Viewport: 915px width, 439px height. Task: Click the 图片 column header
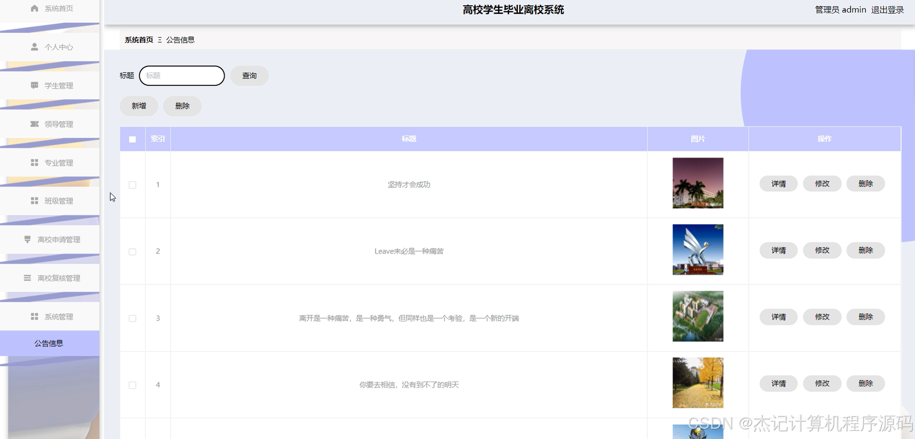click(x=698, y=139)
